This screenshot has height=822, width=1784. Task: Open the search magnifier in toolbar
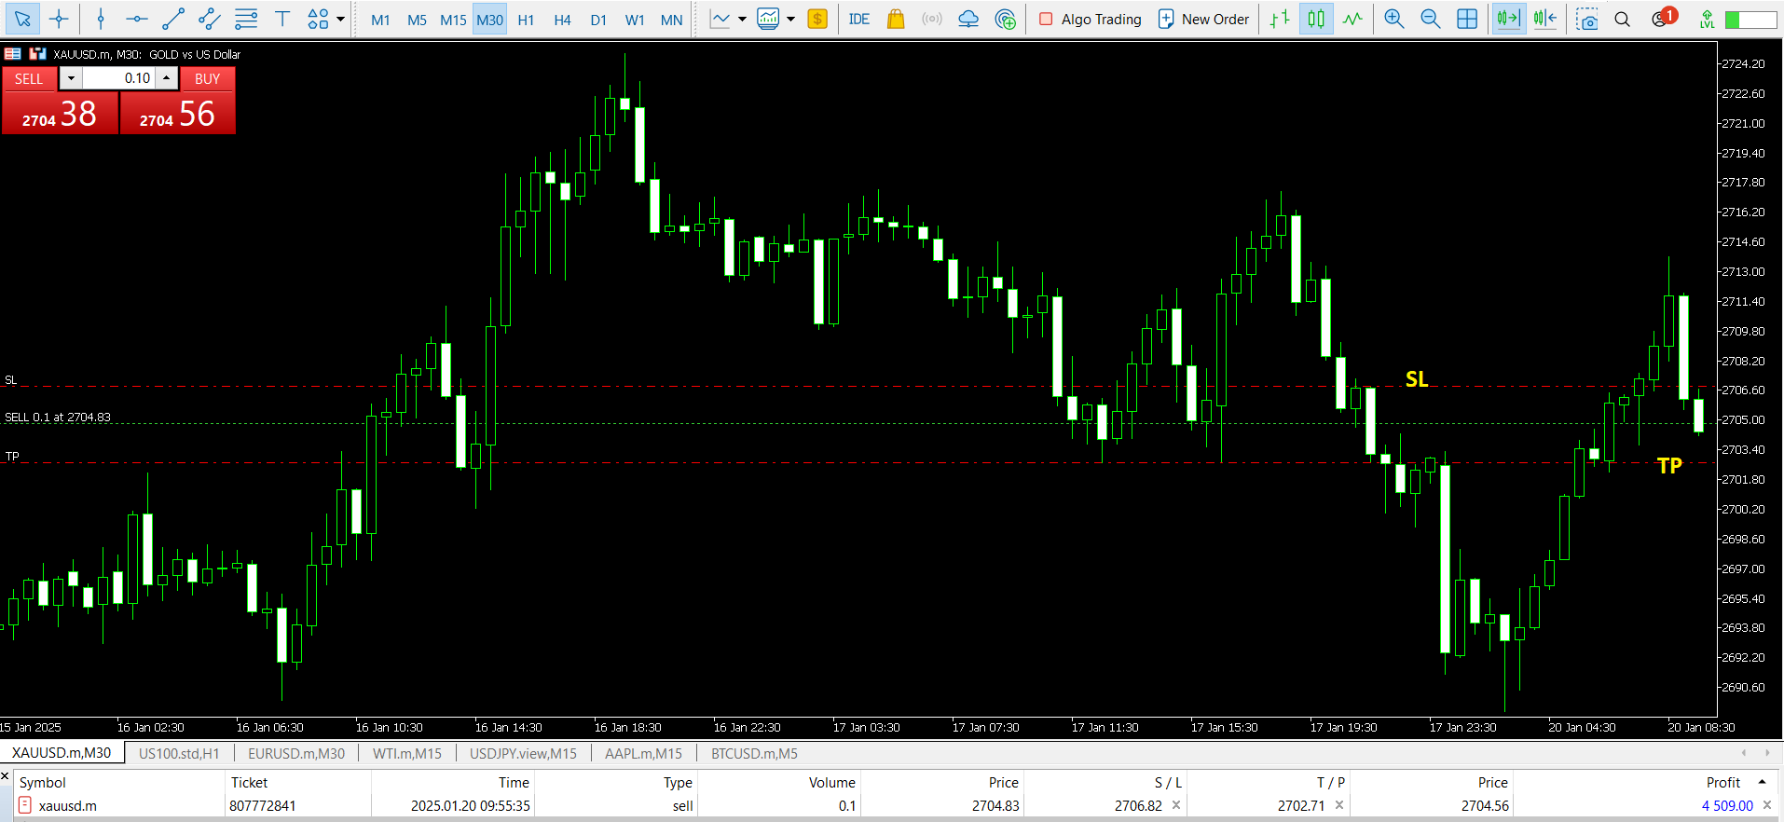pos(1623,19)
